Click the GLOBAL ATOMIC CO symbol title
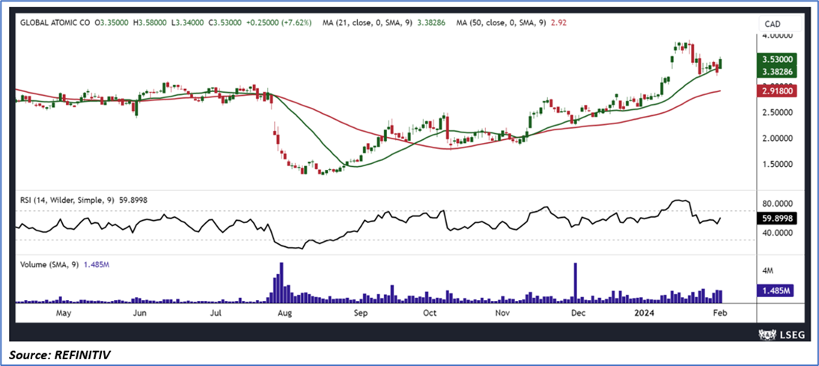The image size is (819, 366). point(55,23)
